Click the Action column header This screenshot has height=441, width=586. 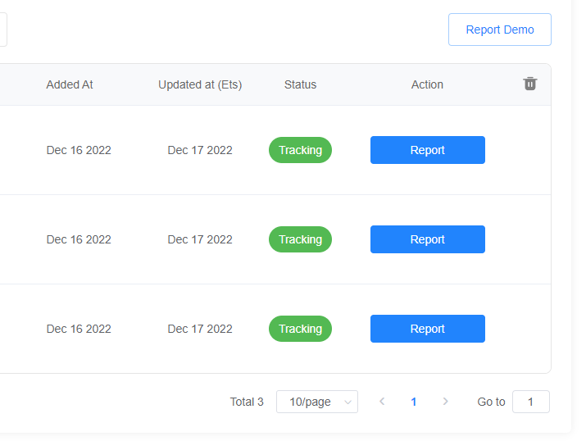pyautogui.click(x=427, y=84)
